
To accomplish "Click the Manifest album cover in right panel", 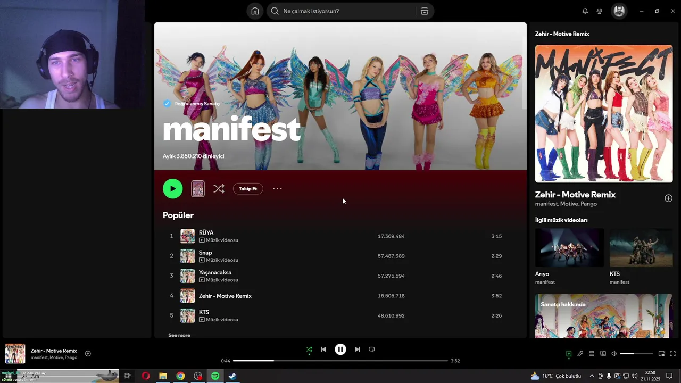I will click(604, 114).
